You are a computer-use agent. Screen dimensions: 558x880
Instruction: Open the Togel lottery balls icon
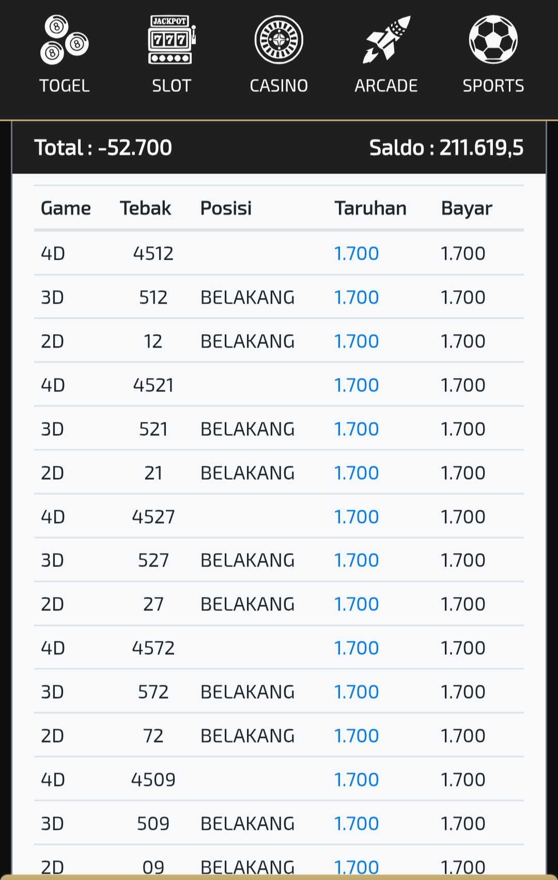point(65,40)
